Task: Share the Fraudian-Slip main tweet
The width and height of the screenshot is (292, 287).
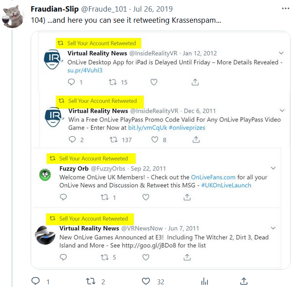Action: pos(244,281)
